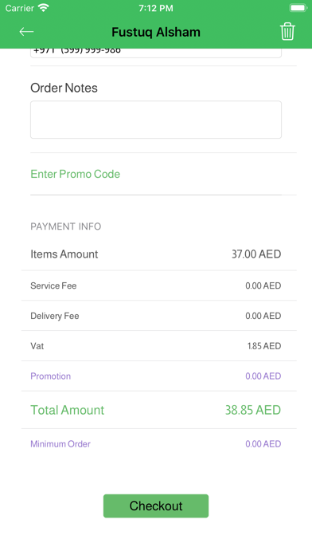Tap the Wi-Fi status icon
Viewport: 312px width, 555px height.
44,8
